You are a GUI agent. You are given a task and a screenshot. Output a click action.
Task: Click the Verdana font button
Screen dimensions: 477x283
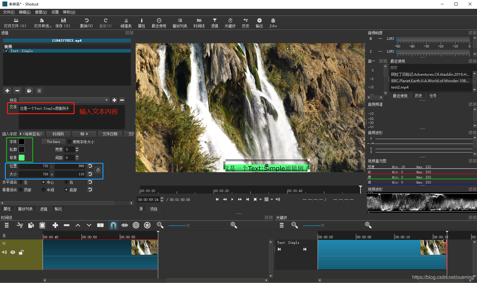[54, 142]
